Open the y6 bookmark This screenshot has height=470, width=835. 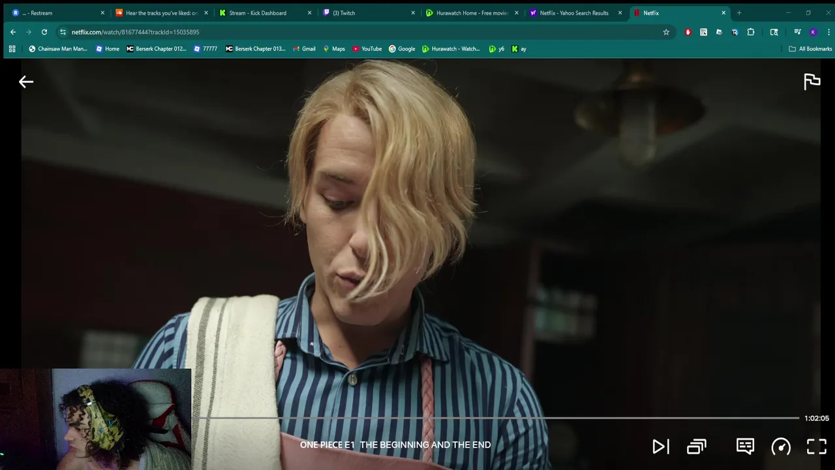(x=497, y=49)
